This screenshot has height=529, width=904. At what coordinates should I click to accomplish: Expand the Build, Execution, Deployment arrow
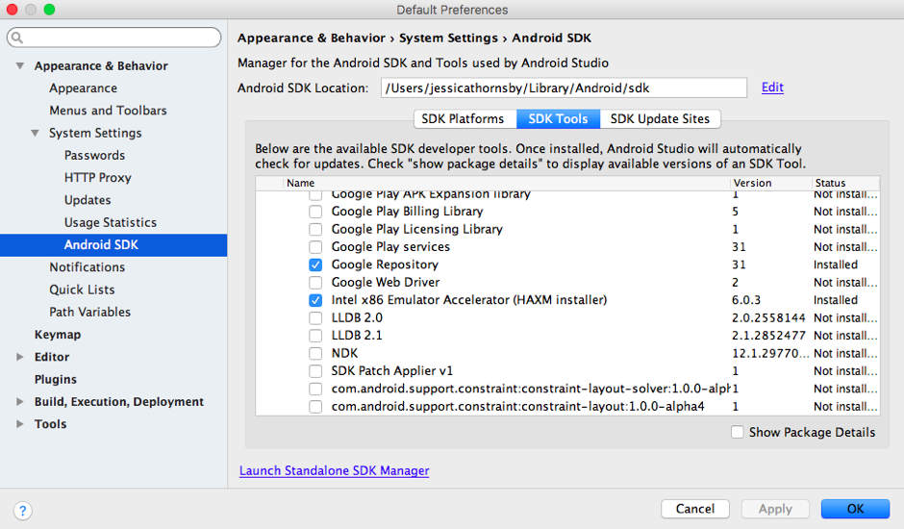(20, 401)
